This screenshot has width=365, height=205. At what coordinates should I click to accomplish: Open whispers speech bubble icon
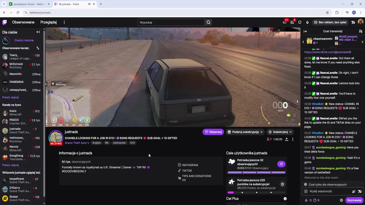[300, 22]
